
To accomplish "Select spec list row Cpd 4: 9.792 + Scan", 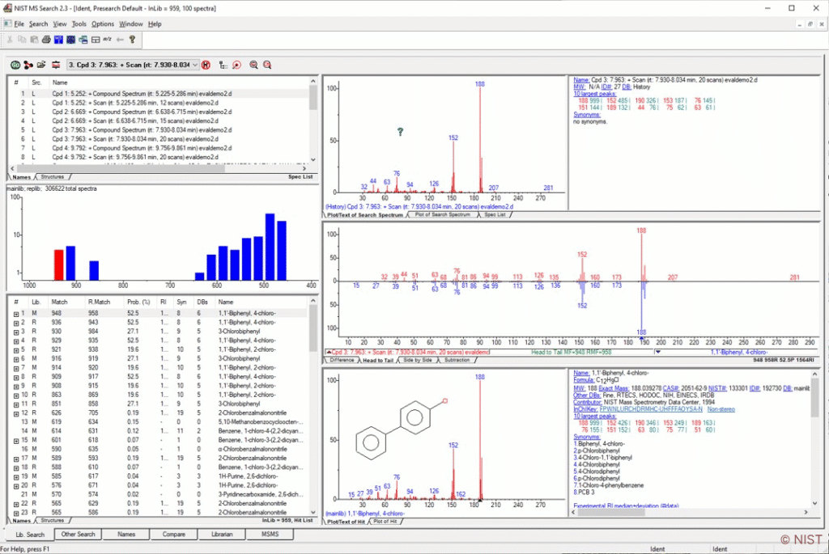I will tap(159, 157).
